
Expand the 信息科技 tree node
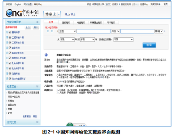point(7,73)
